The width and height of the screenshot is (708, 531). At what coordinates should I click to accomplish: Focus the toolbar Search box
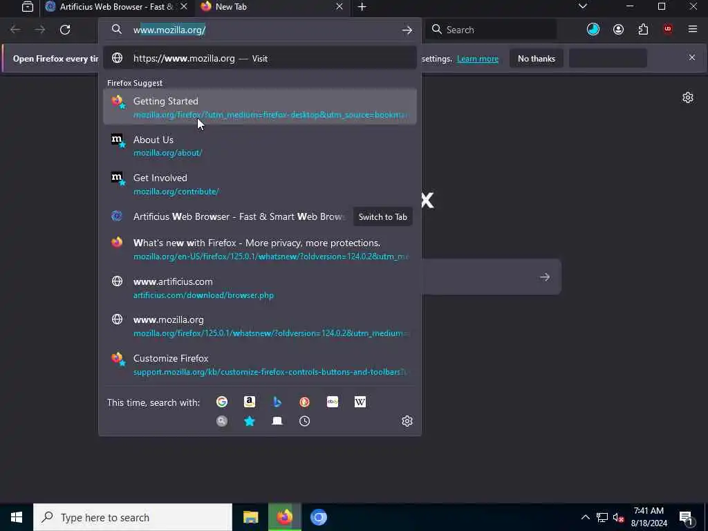pos(492,30)
